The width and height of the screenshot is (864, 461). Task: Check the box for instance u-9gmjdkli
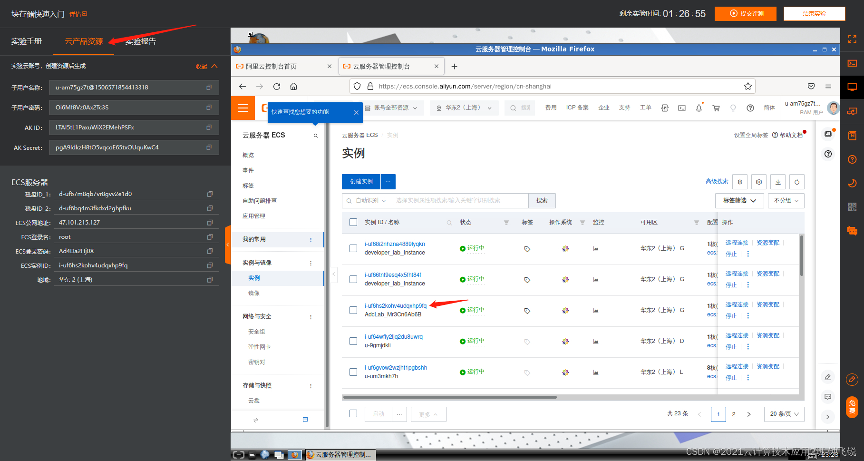353,341
